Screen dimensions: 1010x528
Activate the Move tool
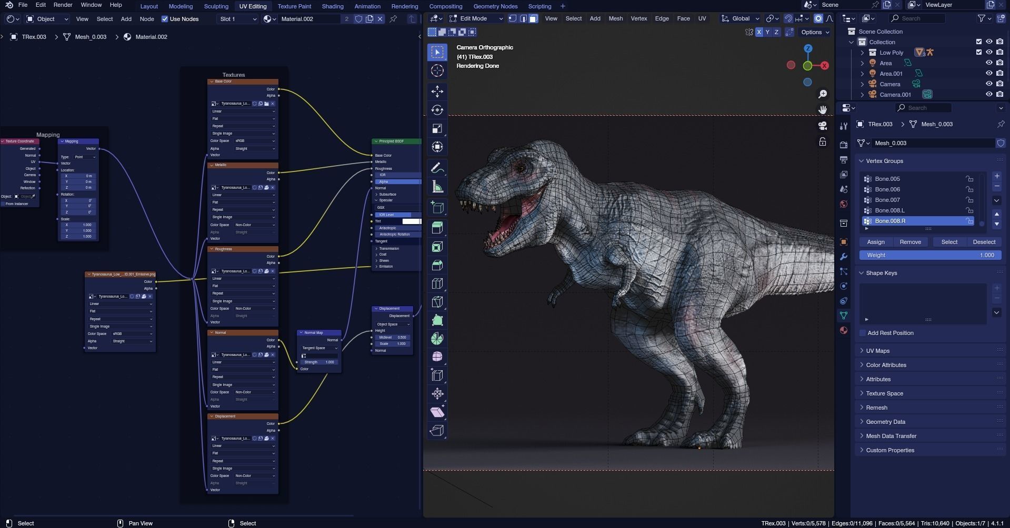point(437,92)
